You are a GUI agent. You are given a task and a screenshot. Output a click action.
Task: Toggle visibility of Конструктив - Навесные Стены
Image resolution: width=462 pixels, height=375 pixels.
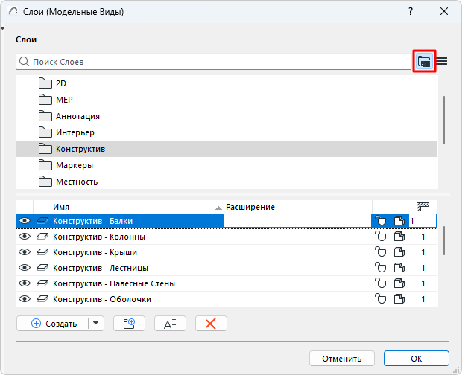pyautogui.click(x=25, y=283)
